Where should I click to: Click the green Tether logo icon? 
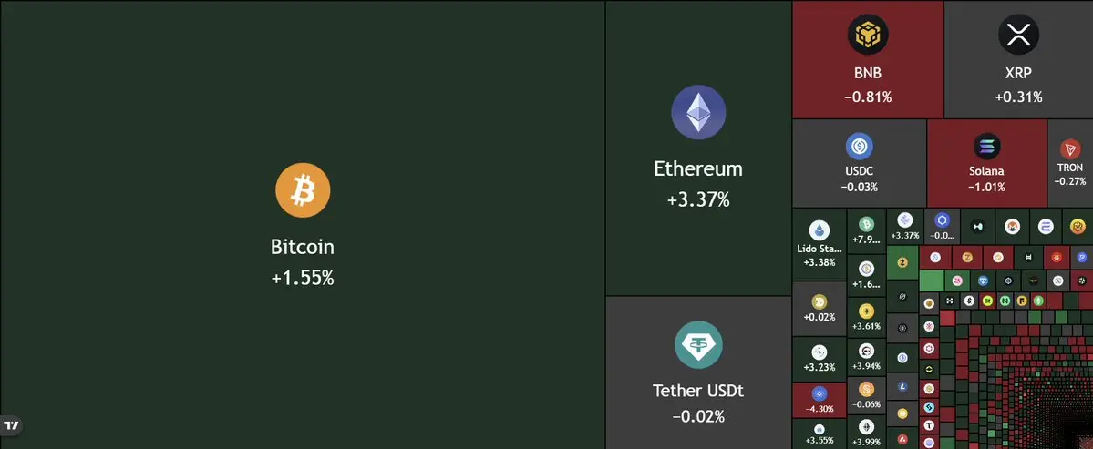click(698, 345)
